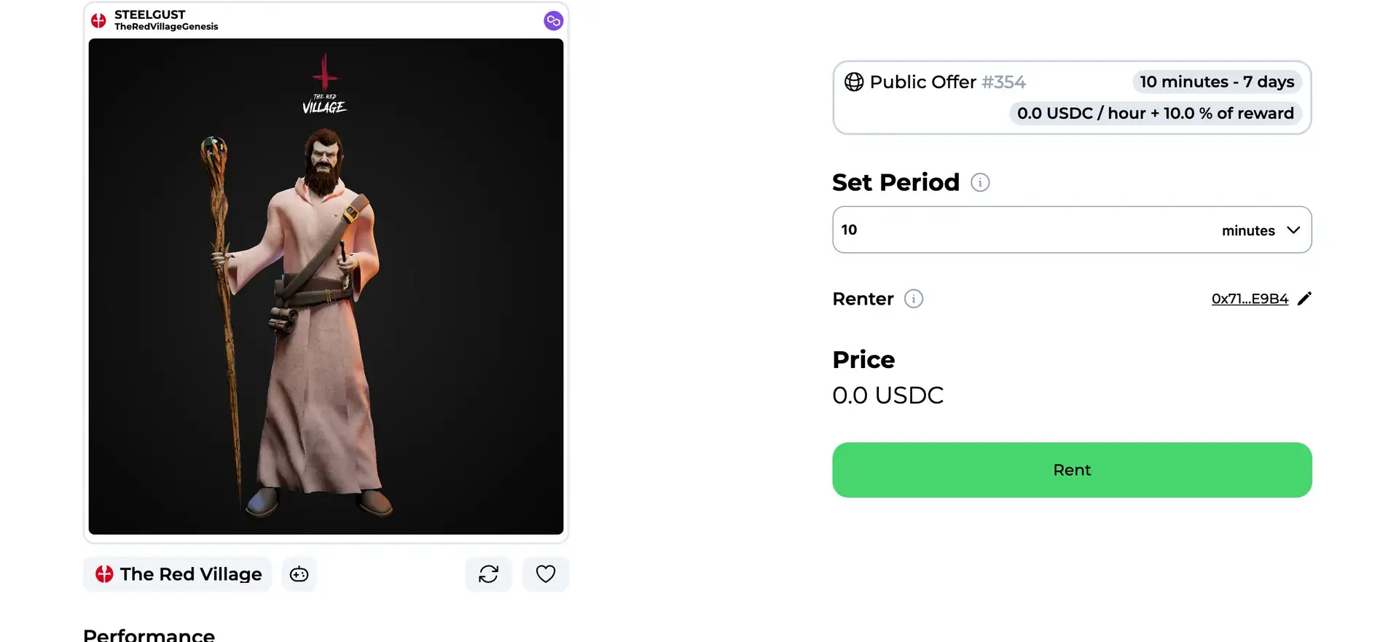The height and width of the screenshot is (642, 1399).
Task: Click the 10 minutes - 7 days badge
Action: [1217, 82]
